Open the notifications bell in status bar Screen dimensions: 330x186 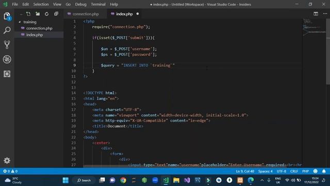pos(324,171)
